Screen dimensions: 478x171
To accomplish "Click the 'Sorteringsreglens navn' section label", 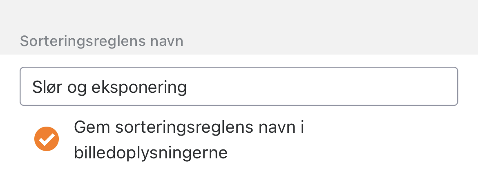I will [101, 41].
